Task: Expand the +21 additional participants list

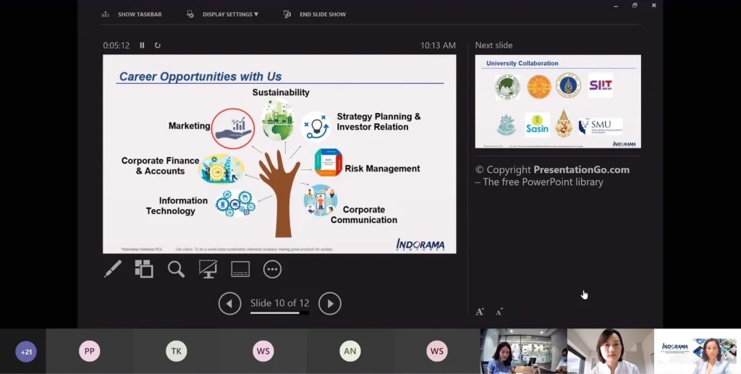Action: 26,352
